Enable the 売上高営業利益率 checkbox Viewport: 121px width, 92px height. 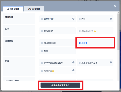pyautogui.click(x=79, y=63)
